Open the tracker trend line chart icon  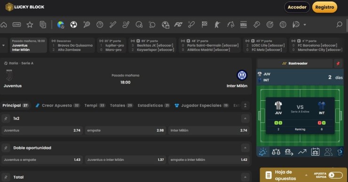302,152
